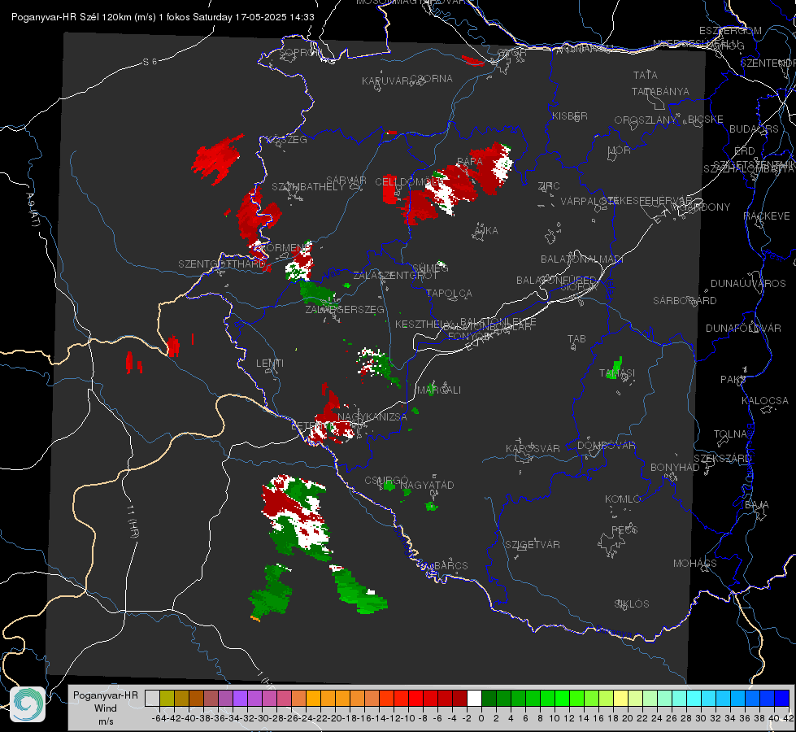This screenshot has height=732, width=796.
Task: Click the KALOCSA city label
Action: pyautogui.click(x=765, y=401)
